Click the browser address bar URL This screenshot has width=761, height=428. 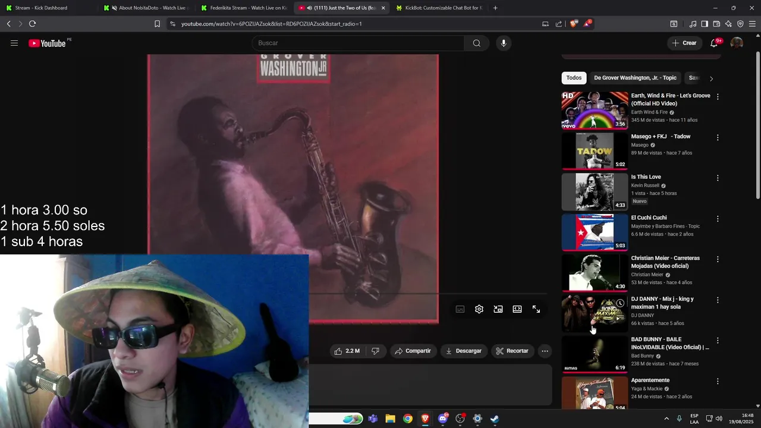(271, 24)
